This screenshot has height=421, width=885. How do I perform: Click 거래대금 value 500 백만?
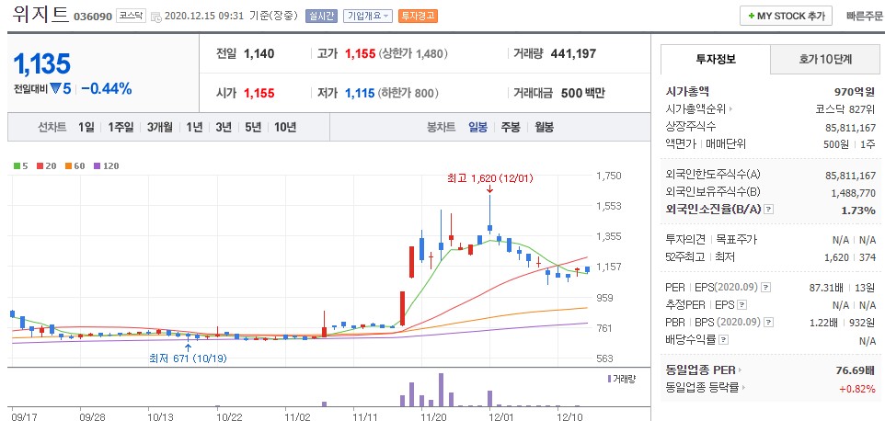[x=583, y=93]
